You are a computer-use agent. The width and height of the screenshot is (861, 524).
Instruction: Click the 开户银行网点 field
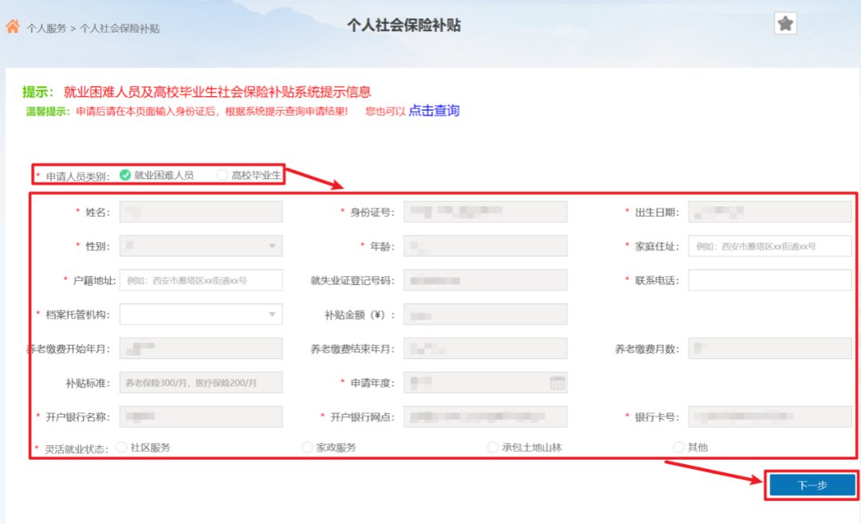coord(486,416)
